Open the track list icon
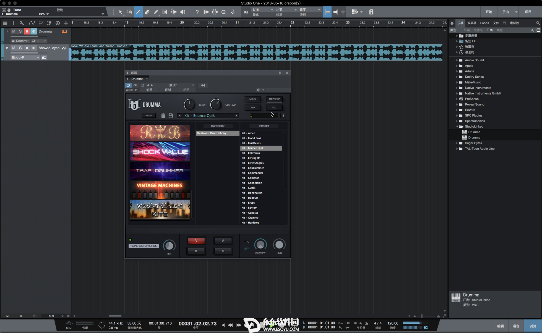Viewport: 542px width, 333px height. click(x=5, y=23)
